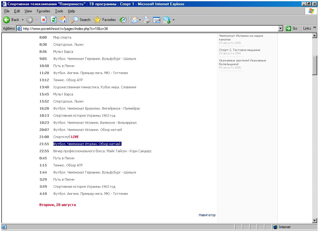
Task: Click the Skype toolbar icon
Action: coord(167,20)
